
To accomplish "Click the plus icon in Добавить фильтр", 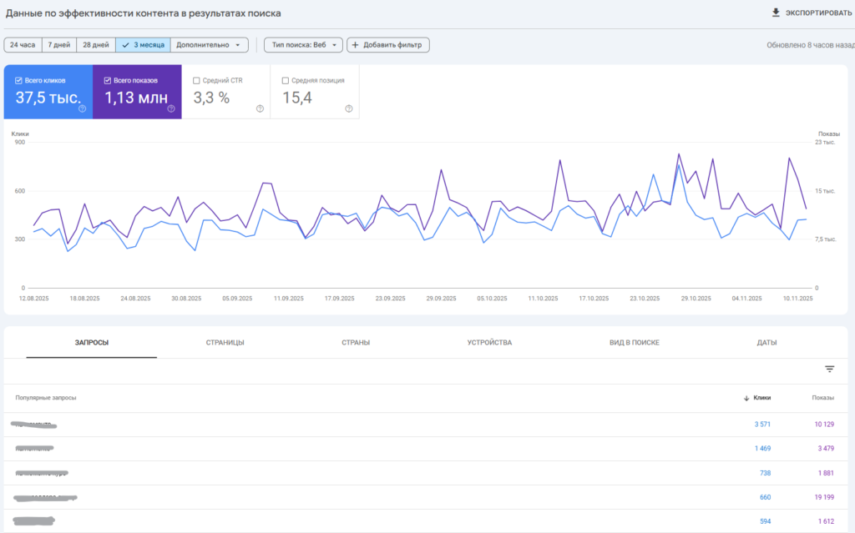I will pos(355,44).
